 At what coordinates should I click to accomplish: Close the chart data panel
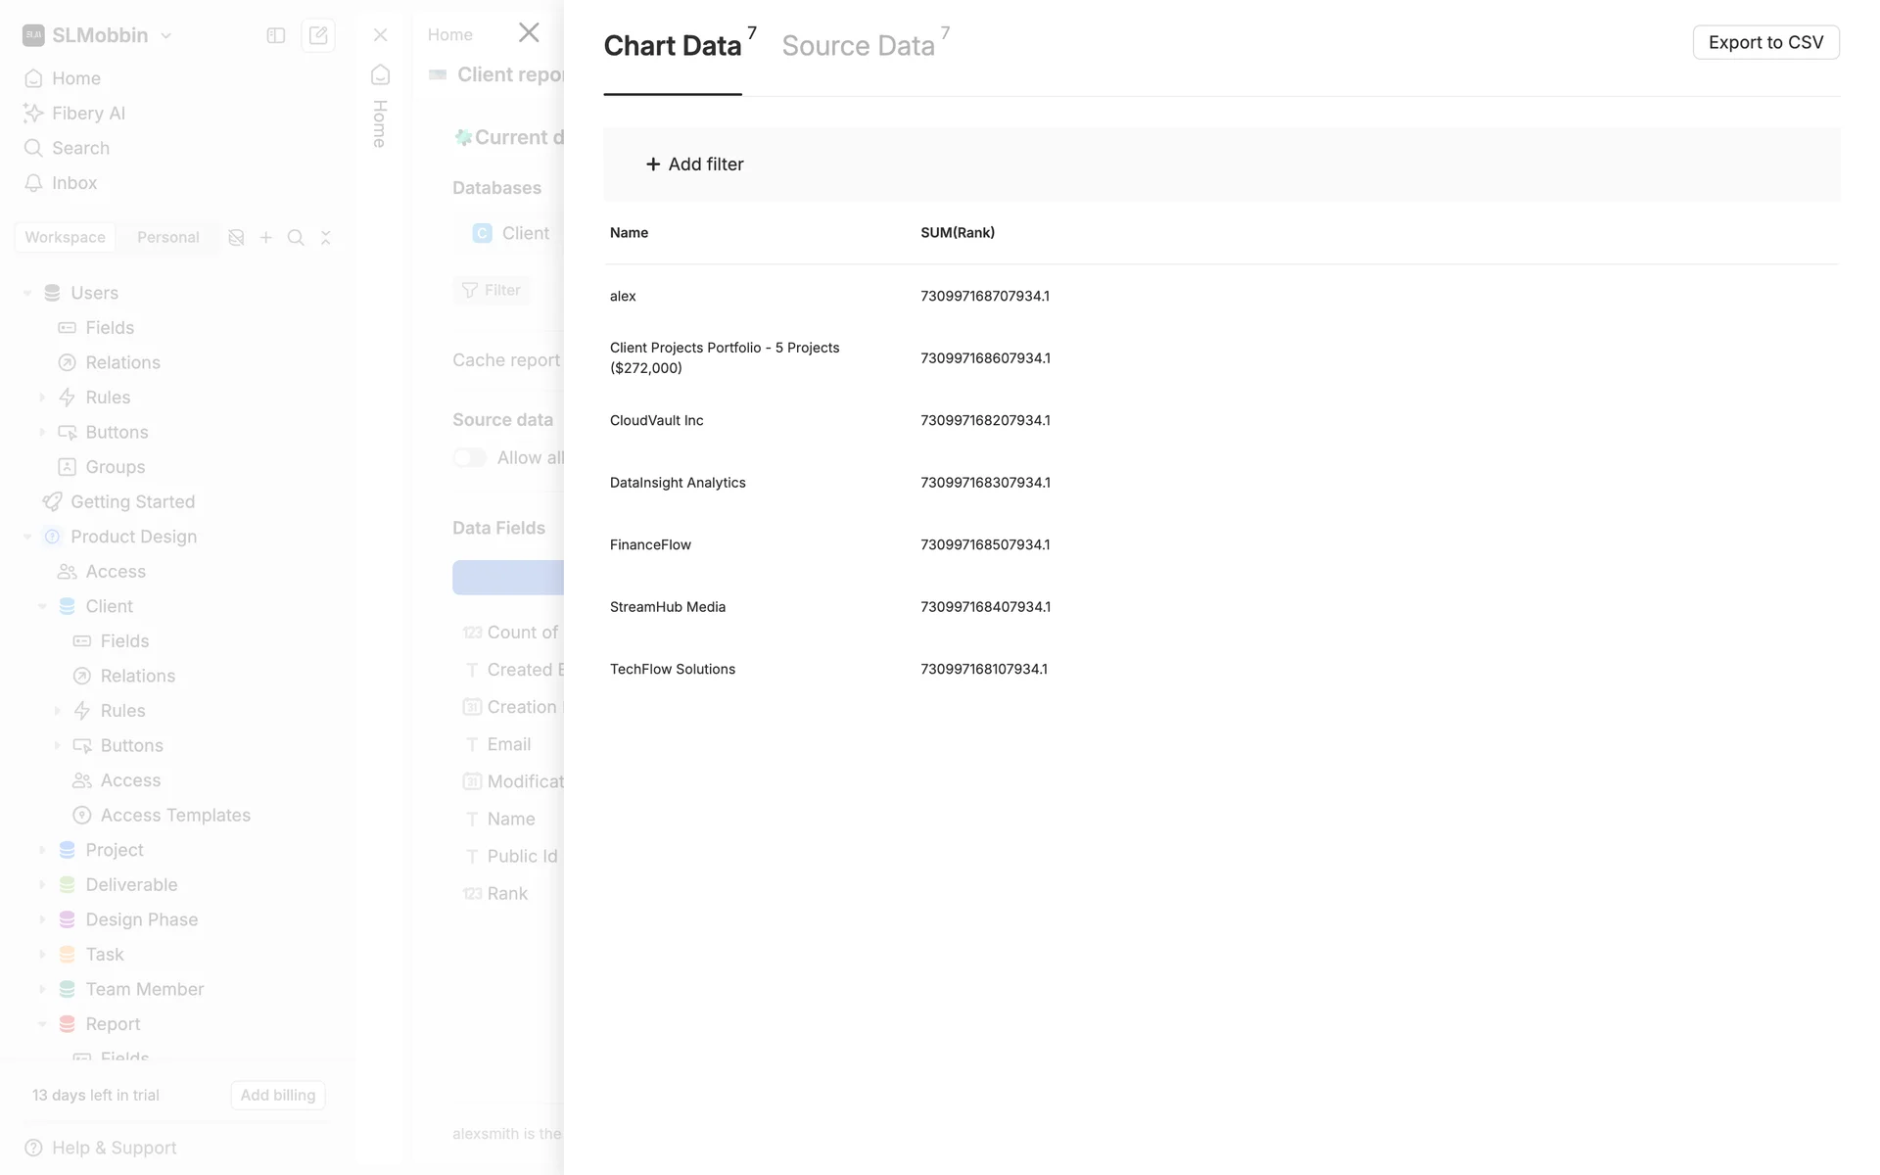(529, 33)
